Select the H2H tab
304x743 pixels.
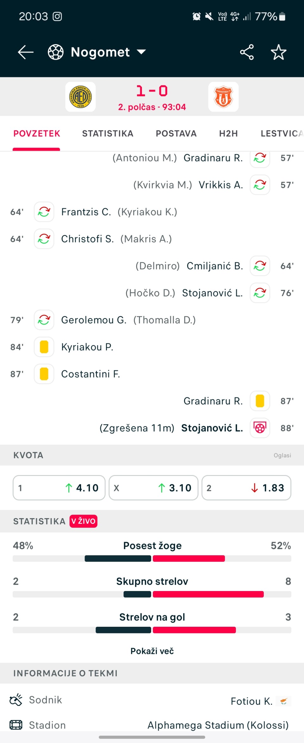click(x=228, y=134)
